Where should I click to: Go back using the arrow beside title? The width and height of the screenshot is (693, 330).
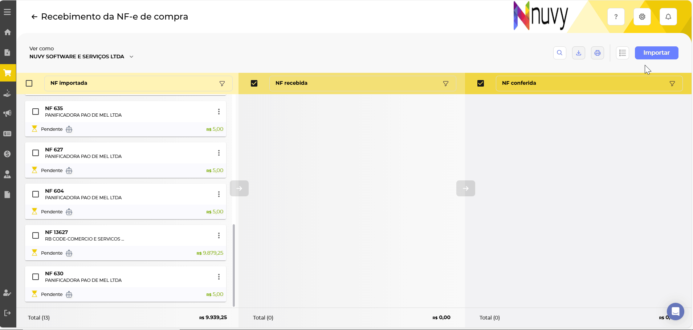point(34,17)
